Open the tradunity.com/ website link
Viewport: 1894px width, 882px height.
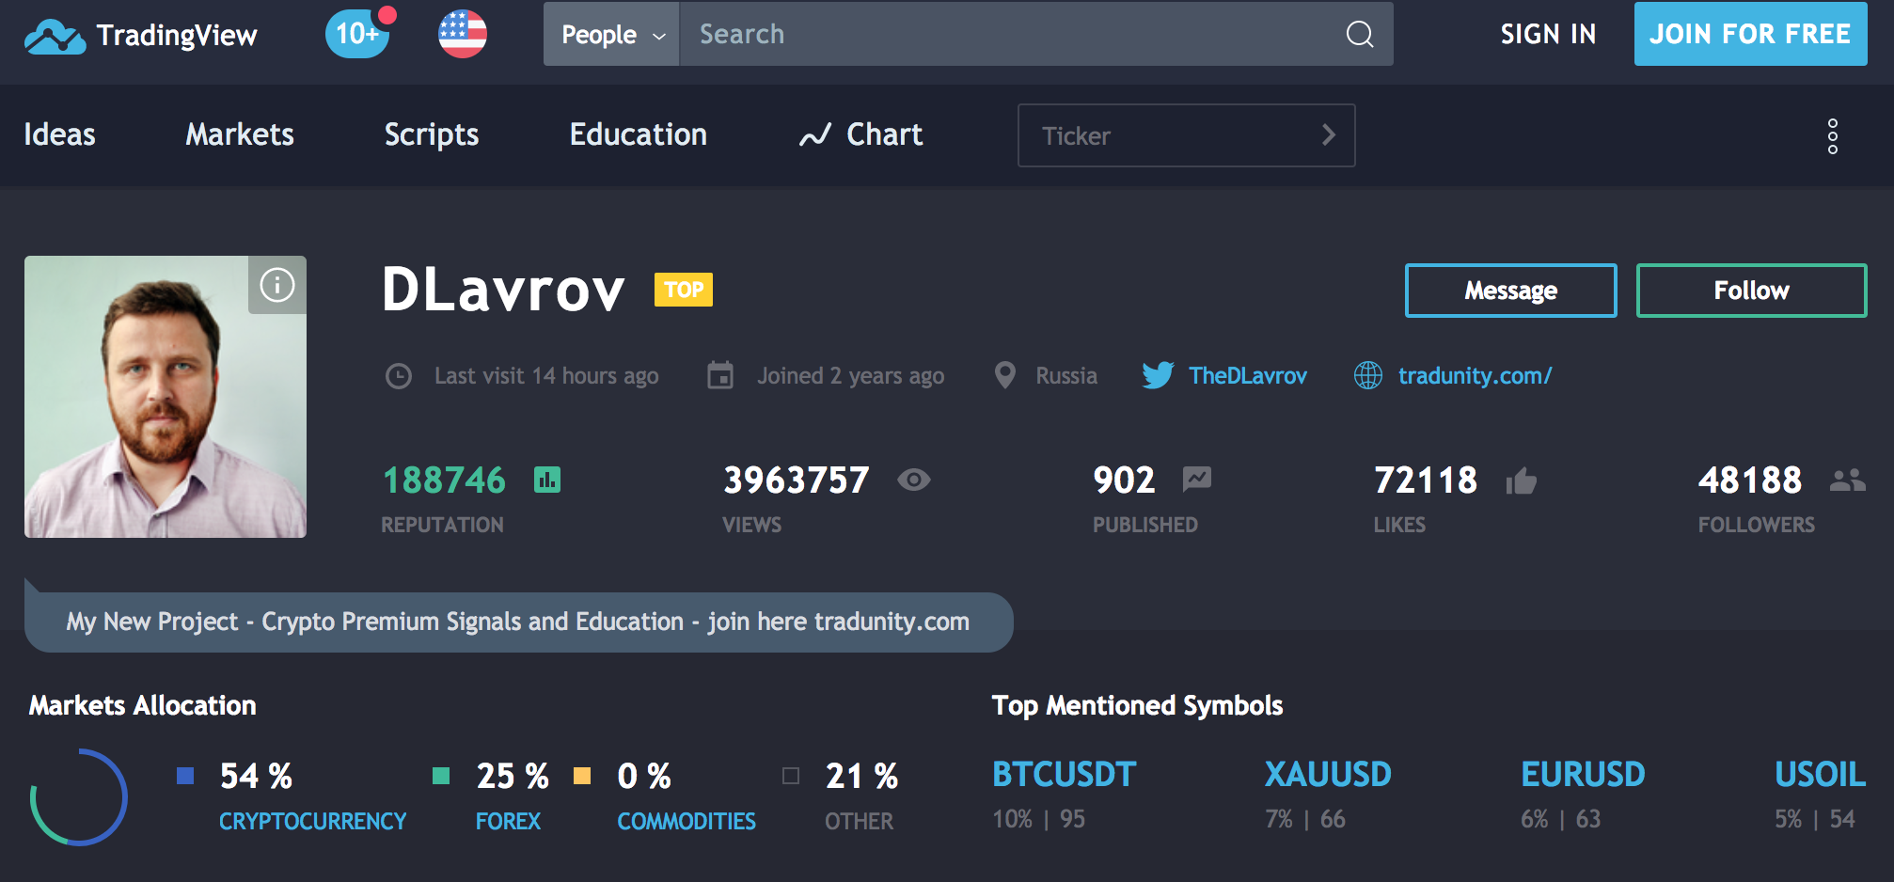point(1474,375)
